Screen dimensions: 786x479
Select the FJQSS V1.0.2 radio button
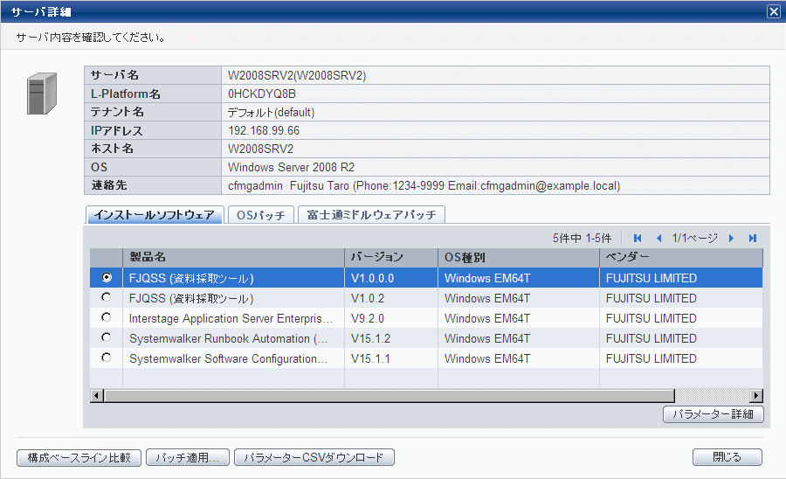coord(107,297)
